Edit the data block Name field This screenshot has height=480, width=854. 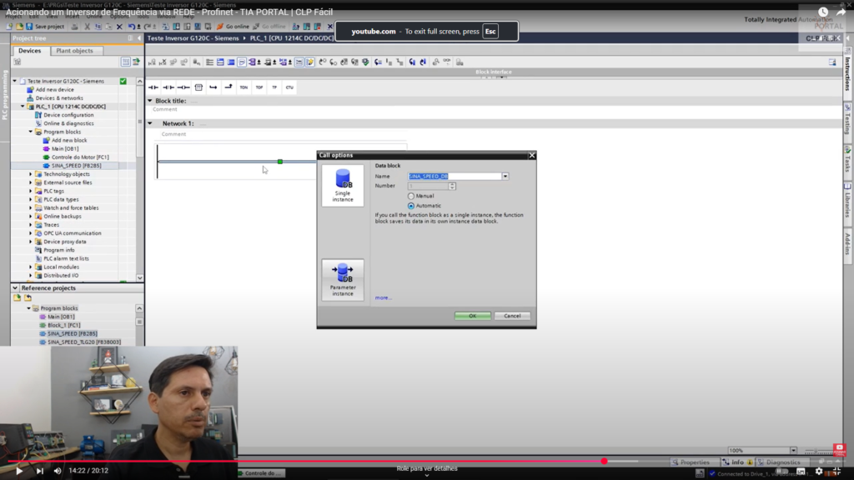click(455, 177)
